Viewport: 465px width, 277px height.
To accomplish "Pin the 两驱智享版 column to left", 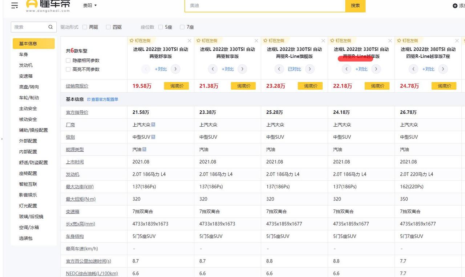I will (207, 41).
